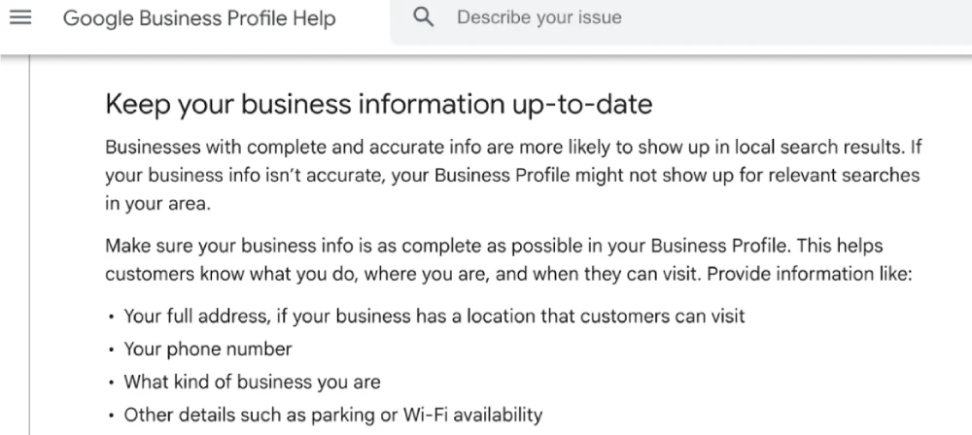Click the search magnifier icon
This screenshot has height=435, width=972.
(424, 17)
